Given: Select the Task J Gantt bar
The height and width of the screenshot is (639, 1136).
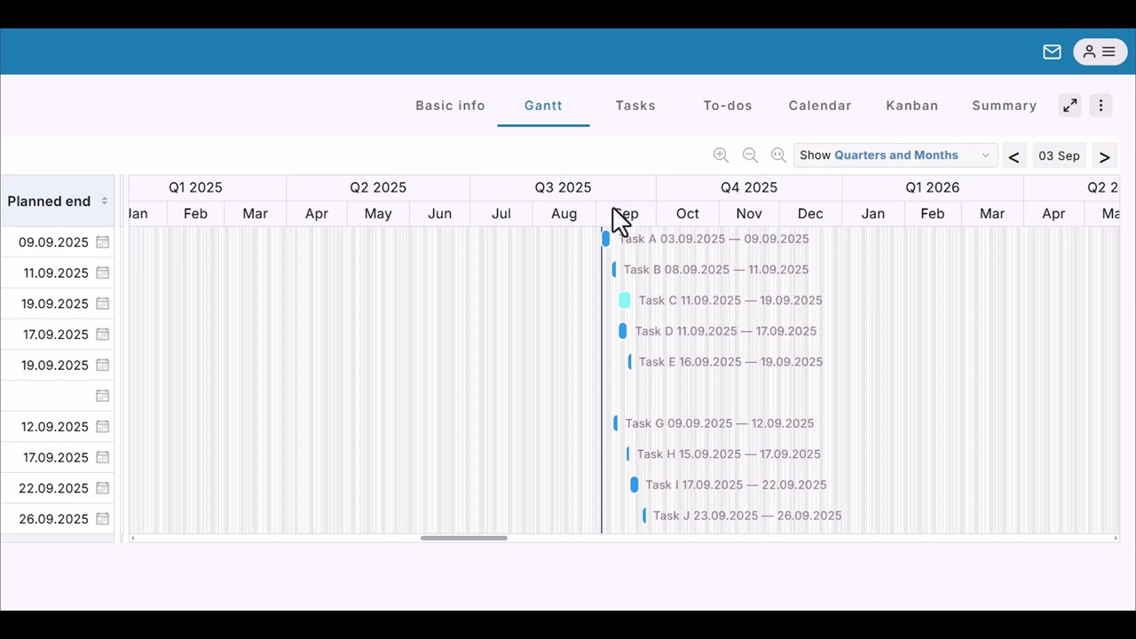Looking at the screenshot, I should click(644, 516).
